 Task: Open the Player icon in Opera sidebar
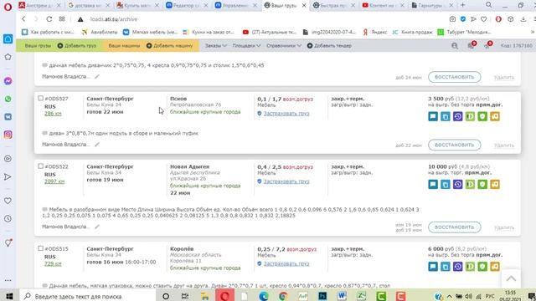[x=8, y=159]
